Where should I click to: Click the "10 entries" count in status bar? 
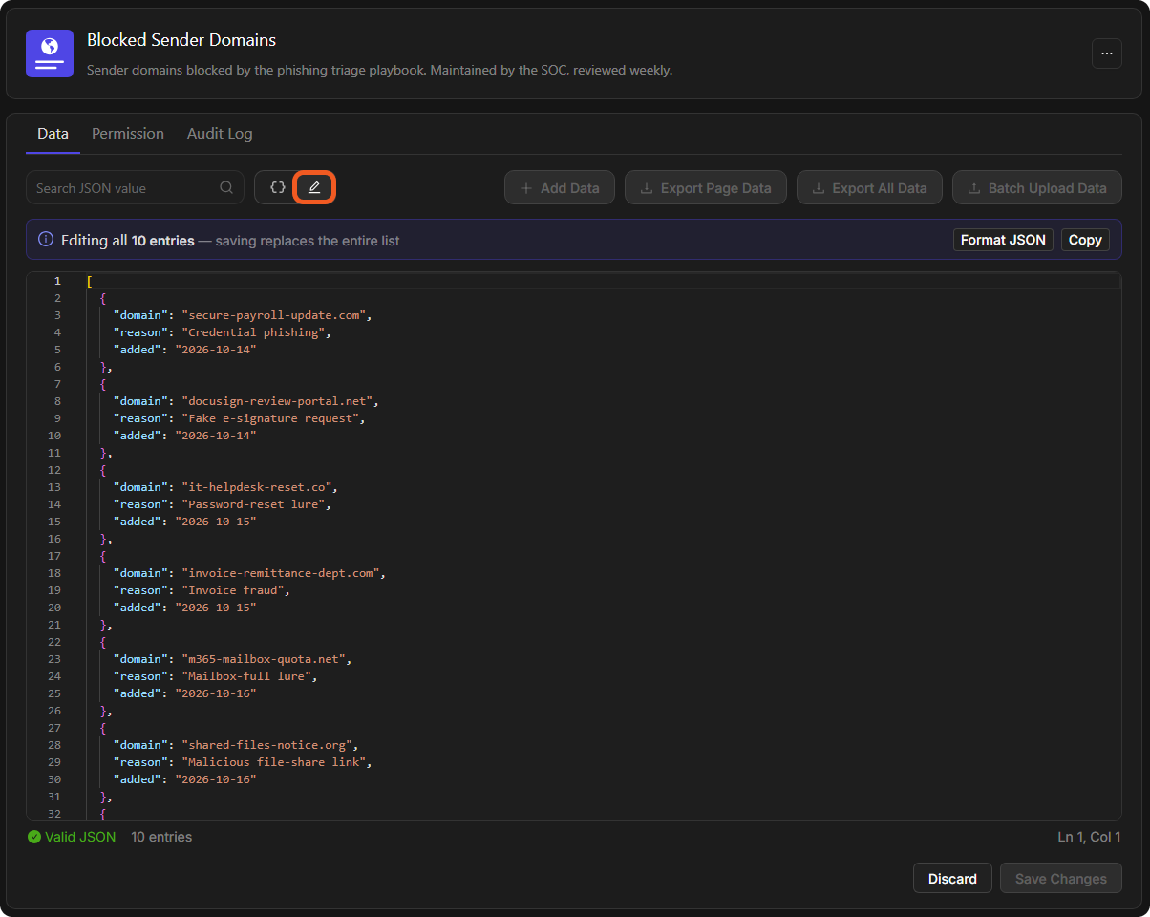tap(161, 837)
